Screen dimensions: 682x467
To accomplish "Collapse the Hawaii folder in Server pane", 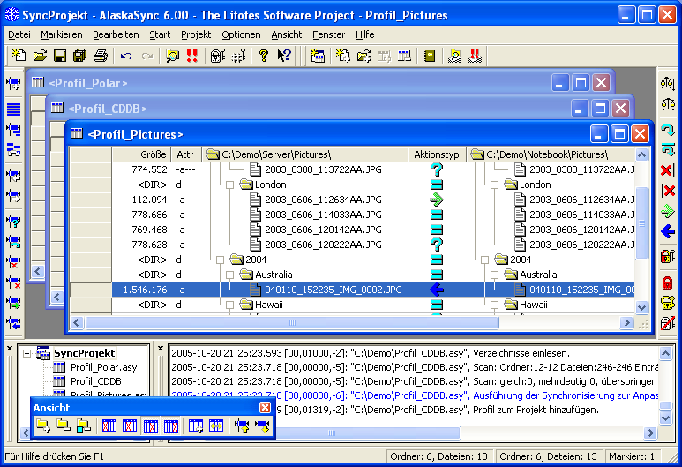I will tap(229, 305).
